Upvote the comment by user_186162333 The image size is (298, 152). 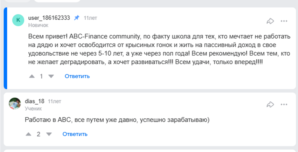pyautogui.click(x=32, y=76)
